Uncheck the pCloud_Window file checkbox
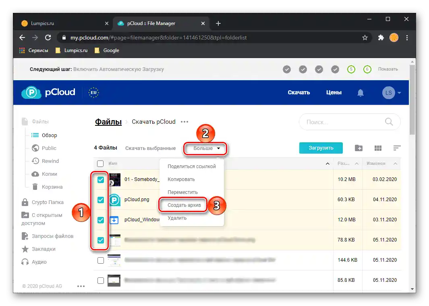Viewport: 429px width, 306px height. pos(101,220)
